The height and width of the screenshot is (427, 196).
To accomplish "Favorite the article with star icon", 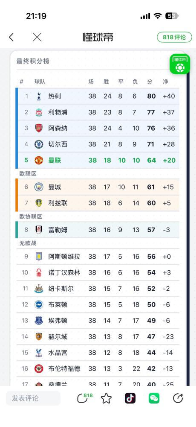I will (106, 398).
